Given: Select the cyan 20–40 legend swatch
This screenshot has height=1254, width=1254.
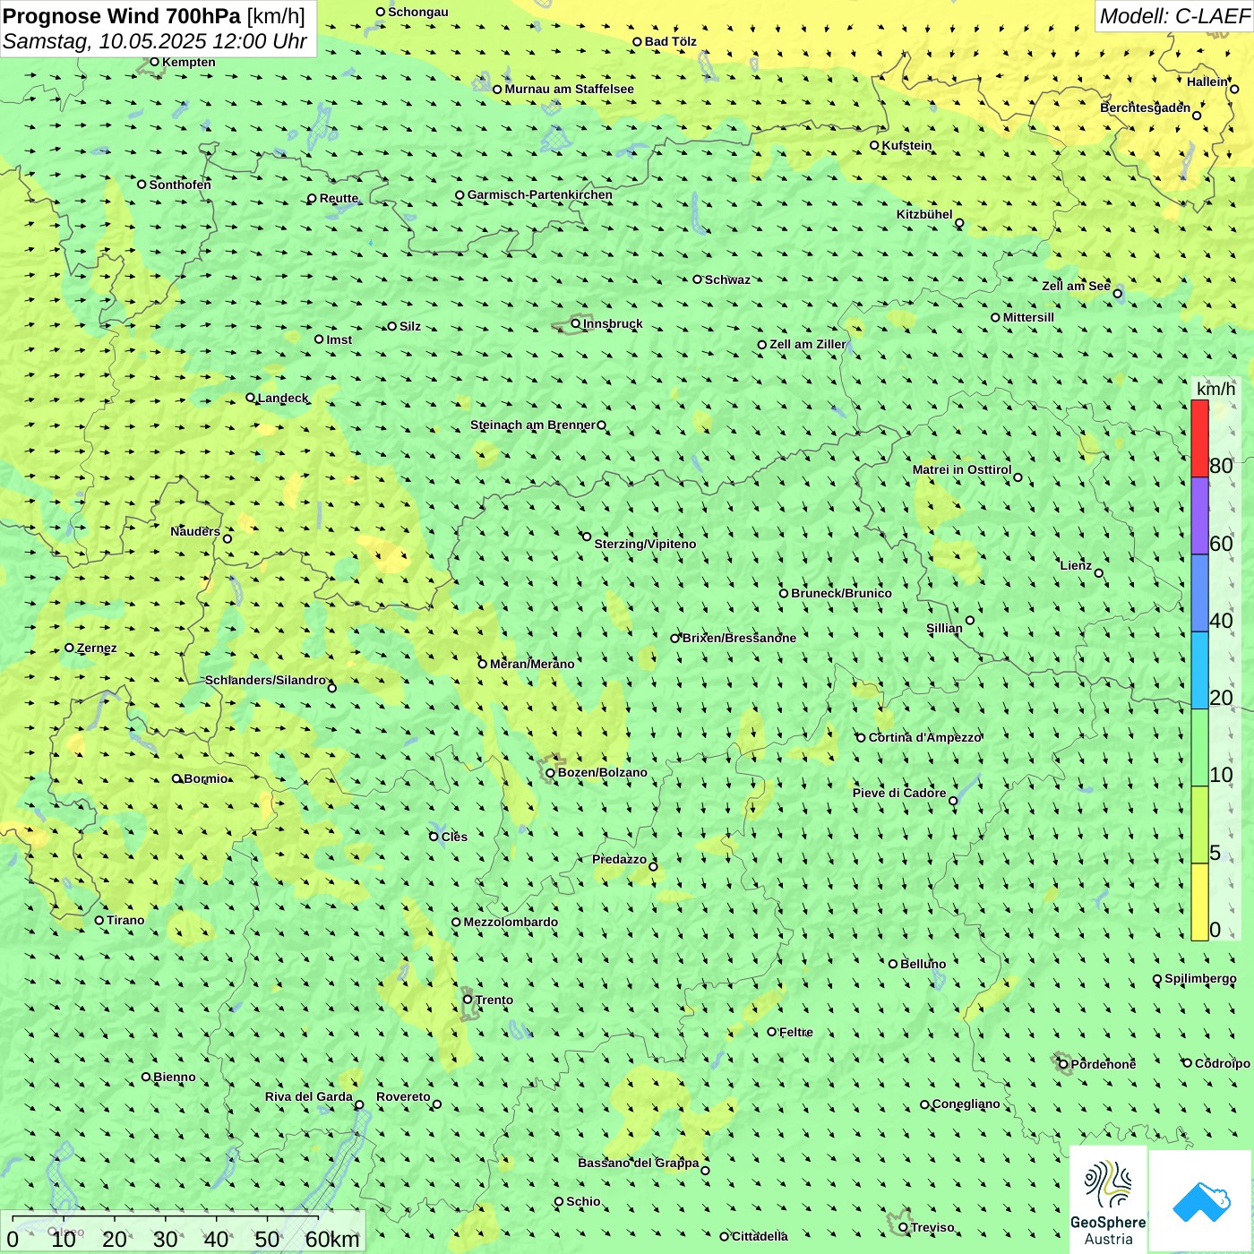Looking at the screenshot, I should coord(1199,671).
